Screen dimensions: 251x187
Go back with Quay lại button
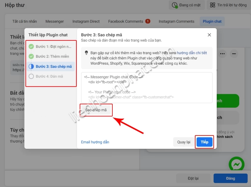tap(184, 142)
